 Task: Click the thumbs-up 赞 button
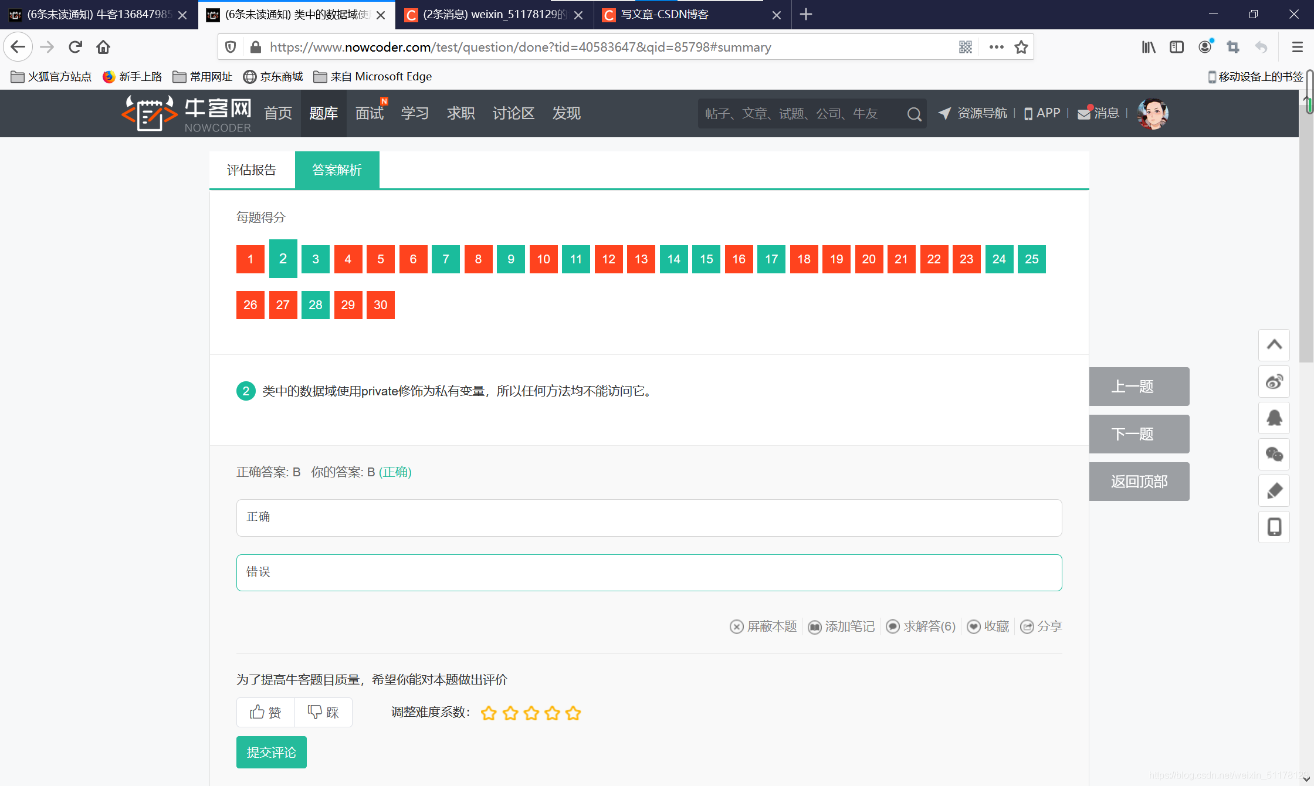[266, 712]
